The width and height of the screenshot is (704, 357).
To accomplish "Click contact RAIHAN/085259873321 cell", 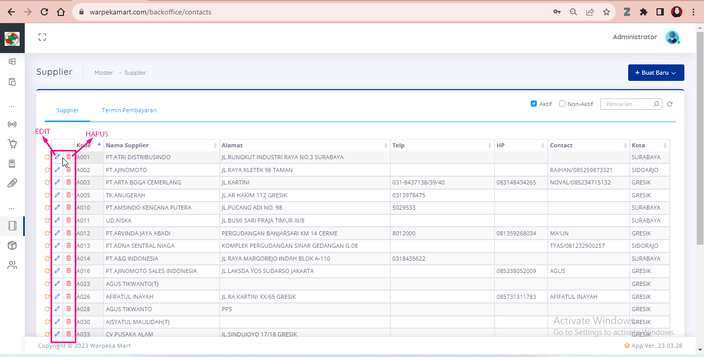I will pyautogui.click(x=588, y=170).
